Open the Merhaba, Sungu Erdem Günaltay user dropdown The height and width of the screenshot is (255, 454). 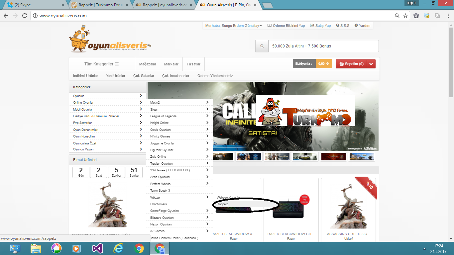(x=233, y=26)
